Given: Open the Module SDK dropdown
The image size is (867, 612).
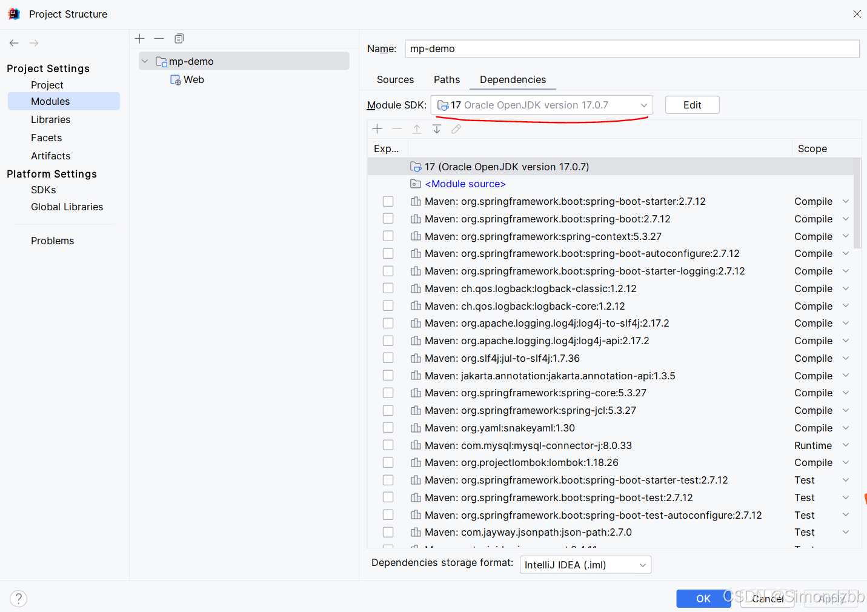Looking at the screenshot, I should click(644, 104).
